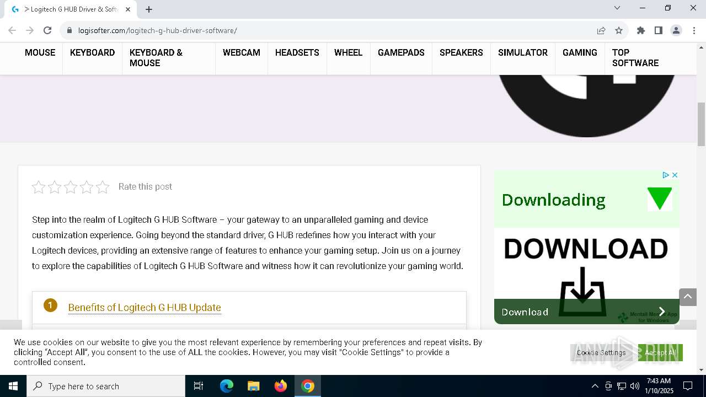Toggle the Chrome side panel icon

tap(659, 30)
